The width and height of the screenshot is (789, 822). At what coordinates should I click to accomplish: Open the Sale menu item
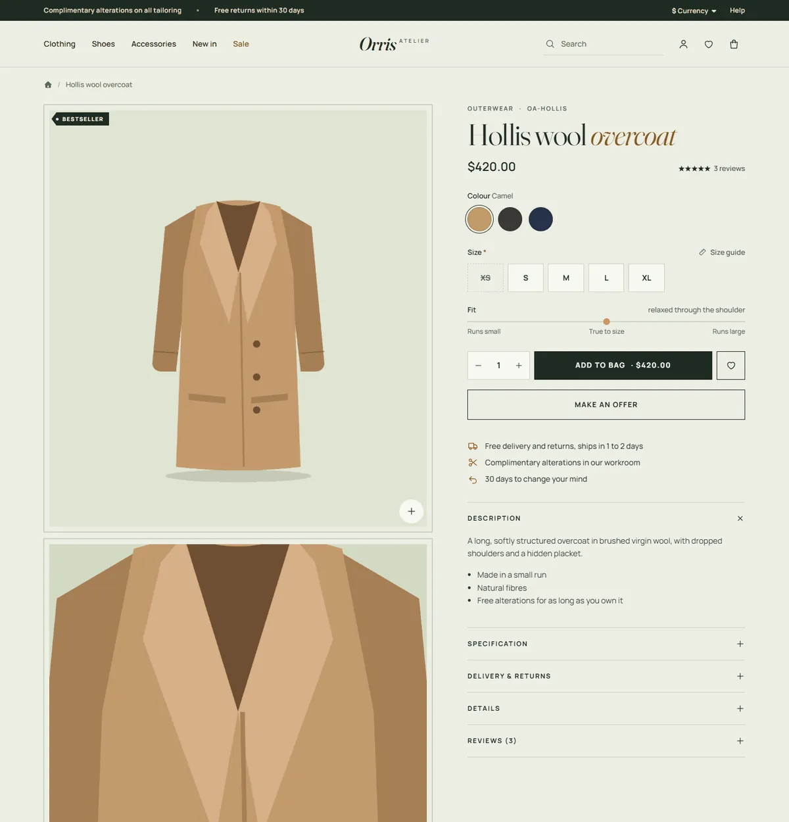[241, 44]
